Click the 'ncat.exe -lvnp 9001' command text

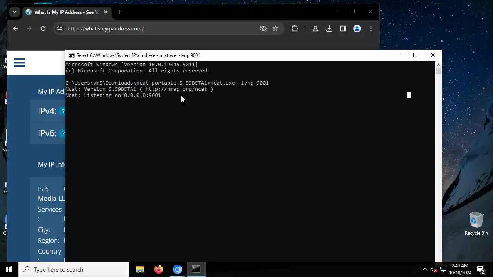[x=240, y=83]
